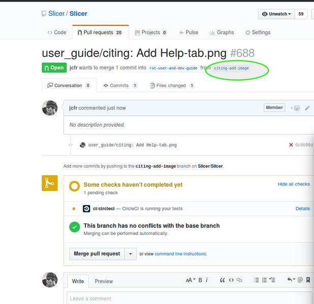Viewport: 314px width, 304px height.
Task: Insert a quote in the comment editor
Action: (x=222, y=280)
